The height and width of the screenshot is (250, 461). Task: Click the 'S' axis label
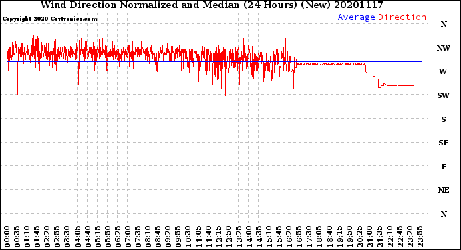coord(444,119)
